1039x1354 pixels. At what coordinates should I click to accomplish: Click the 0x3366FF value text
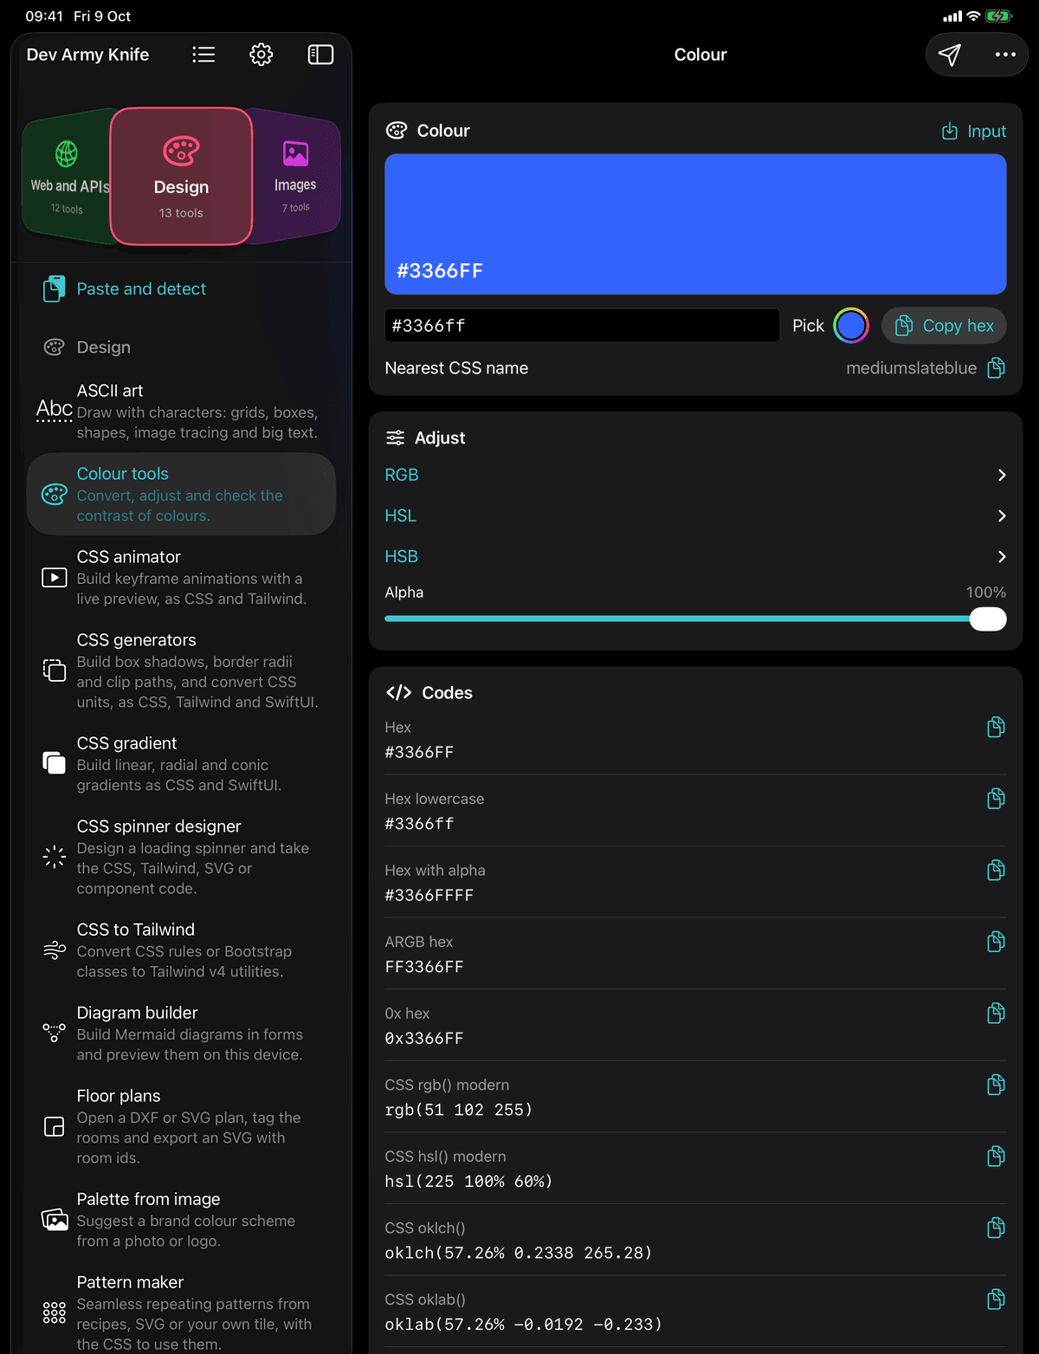point(424,1038)
